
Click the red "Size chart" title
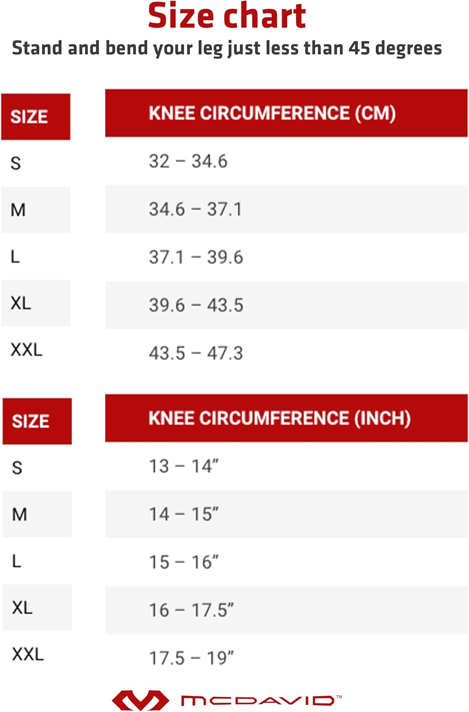coord(227,16)
